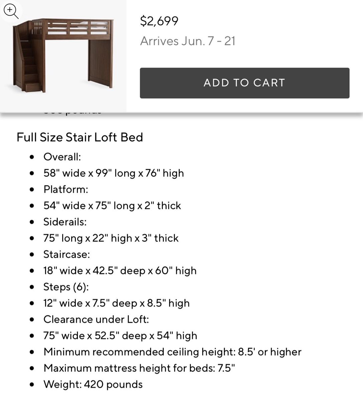Viewport: 363px width, 401px height.
Task: Select the Clearance under Loft: item
Action: pyautogui.click(x=96, y=319)
